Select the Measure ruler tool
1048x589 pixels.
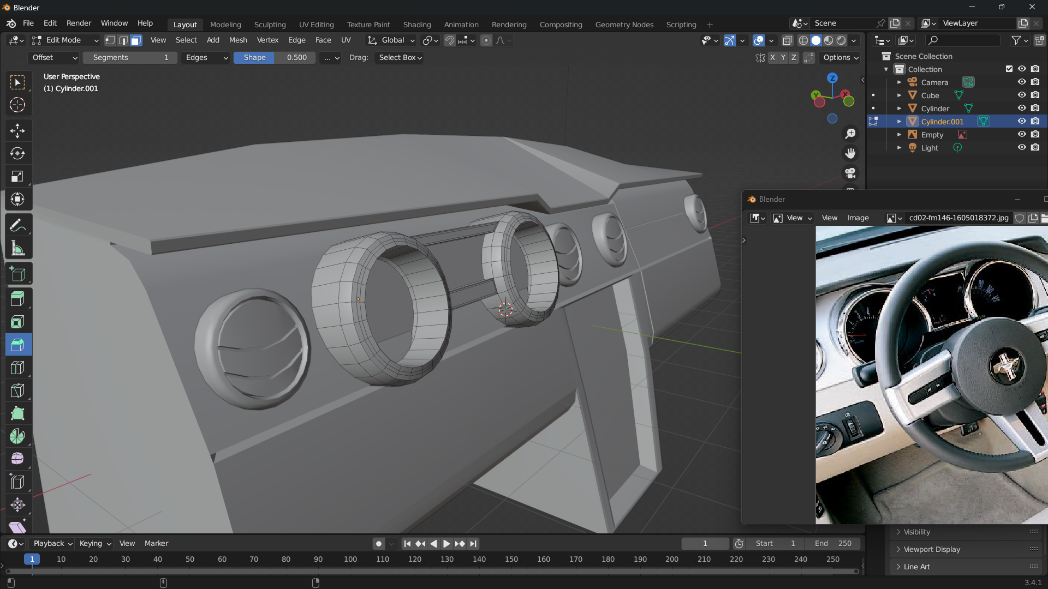tap(17, 249)
